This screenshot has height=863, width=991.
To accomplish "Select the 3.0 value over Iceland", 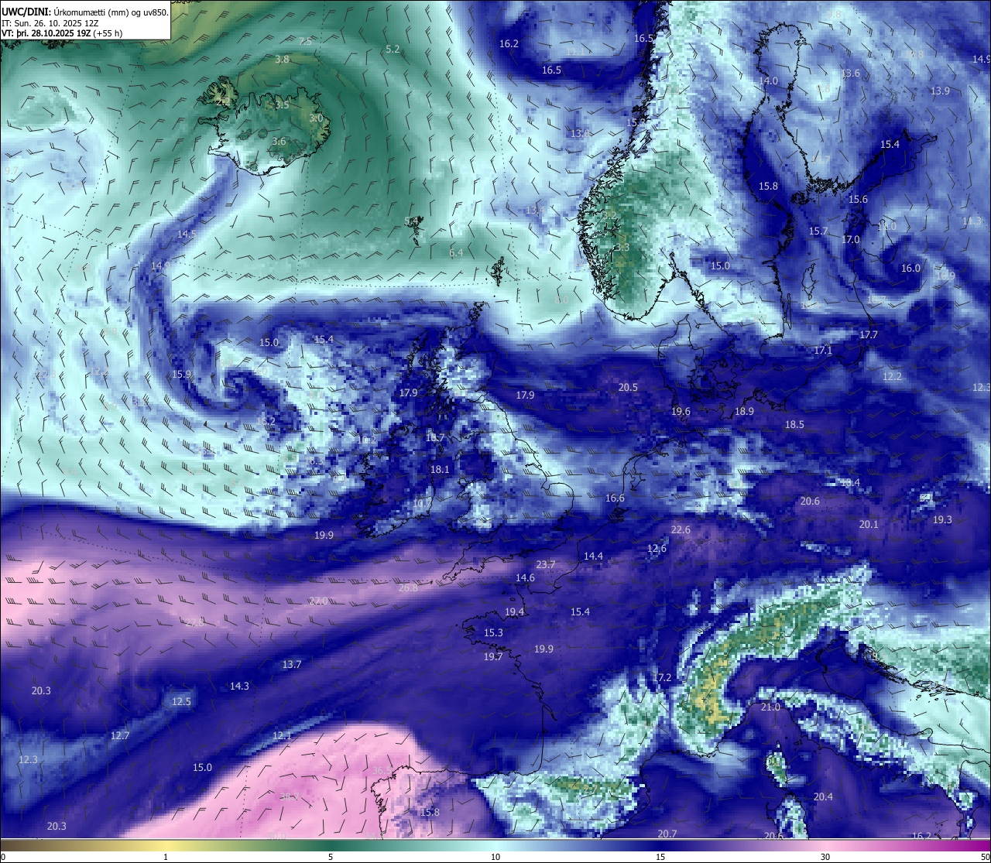I will click(316, 118).
